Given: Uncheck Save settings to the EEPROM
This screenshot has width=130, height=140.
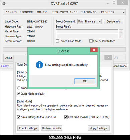Looking at the screenshot, I should [19, 117].
